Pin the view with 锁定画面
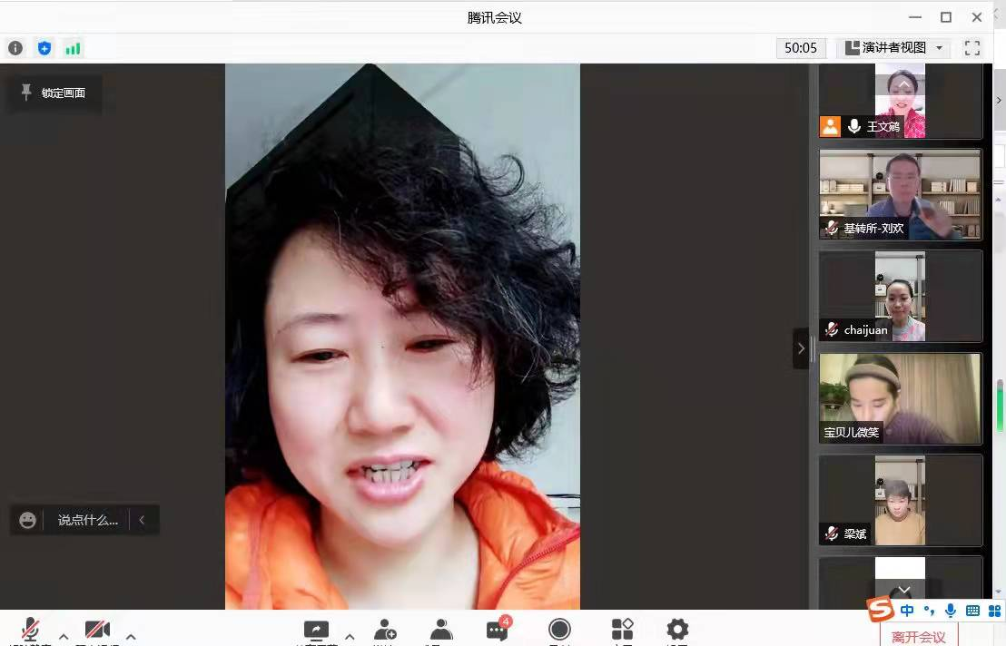Image resolution: width=1006 pixels, height=646 pixels. coord(54,93)
